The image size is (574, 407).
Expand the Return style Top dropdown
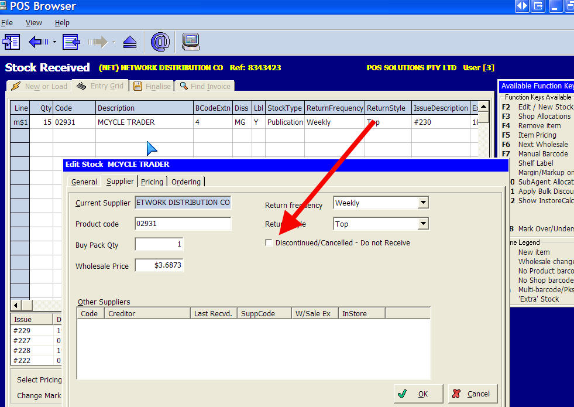point(423,224)
